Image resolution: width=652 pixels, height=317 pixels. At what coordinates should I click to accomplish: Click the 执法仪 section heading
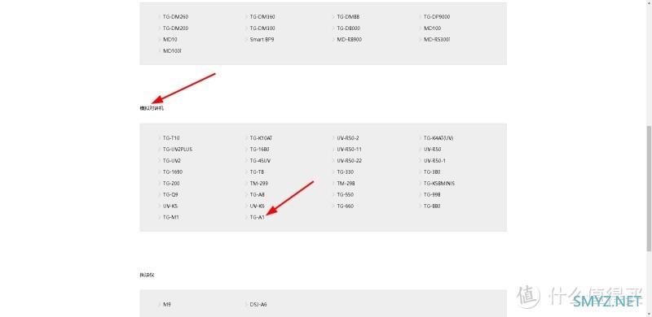click(148, 275)
